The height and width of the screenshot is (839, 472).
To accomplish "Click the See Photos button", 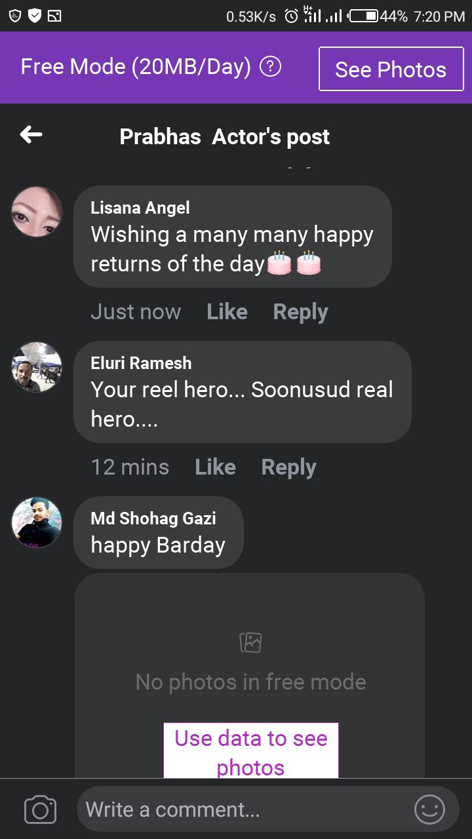I will (x=391, y=69).
